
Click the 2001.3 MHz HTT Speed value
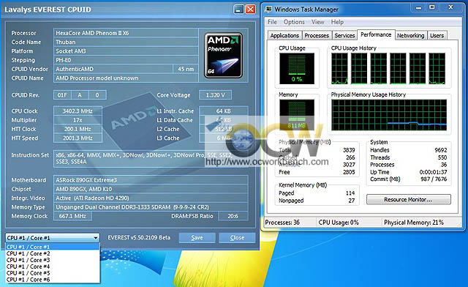click(x=78, y=138)
